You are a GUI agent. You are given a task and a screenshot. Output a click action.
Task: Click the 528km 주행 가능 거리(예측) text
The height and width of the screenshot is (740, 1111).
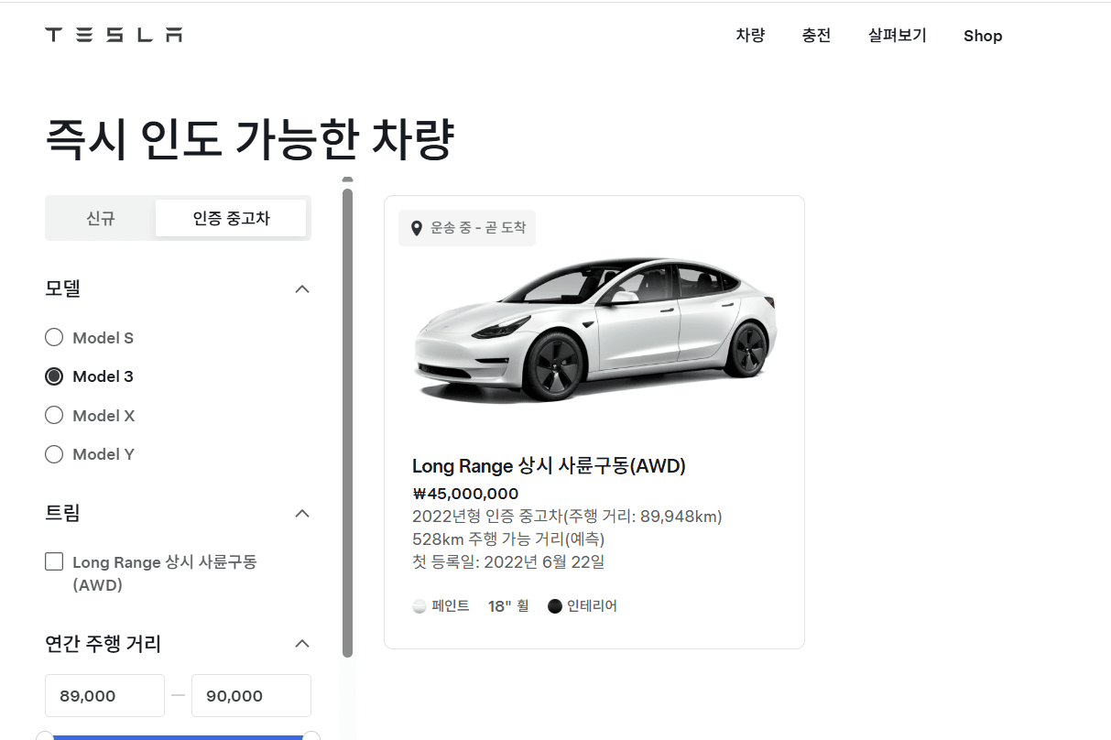click(x=508, y=539)
